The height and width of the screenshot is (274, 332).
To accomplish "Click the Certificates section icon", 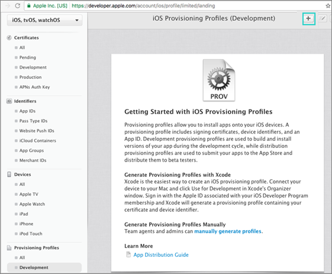I will (x=9, y=38).
